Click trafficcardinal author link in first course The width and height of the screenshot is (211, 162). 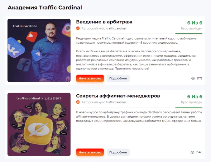point(116,28)
